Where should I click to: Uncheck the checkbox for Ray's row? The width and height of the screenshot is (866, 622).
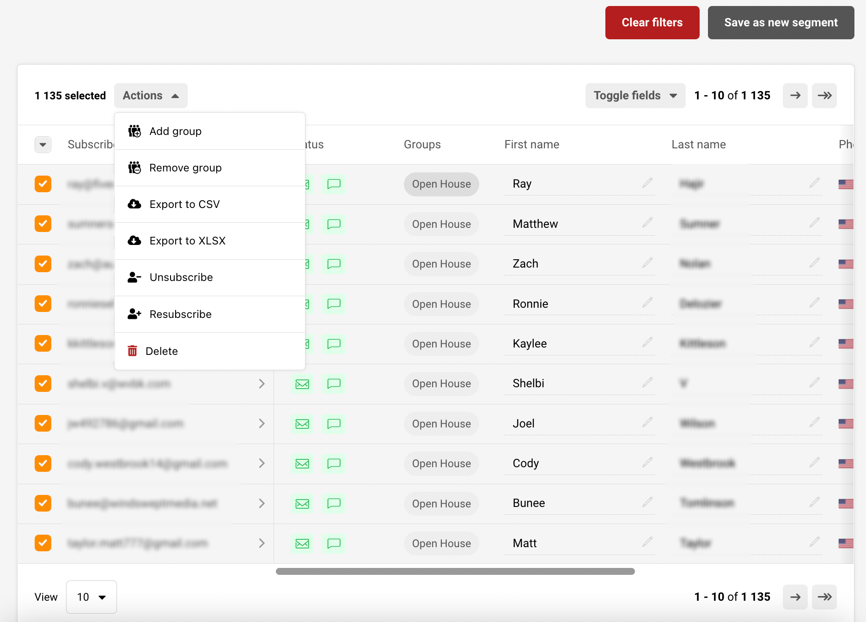tap(43, 184)
